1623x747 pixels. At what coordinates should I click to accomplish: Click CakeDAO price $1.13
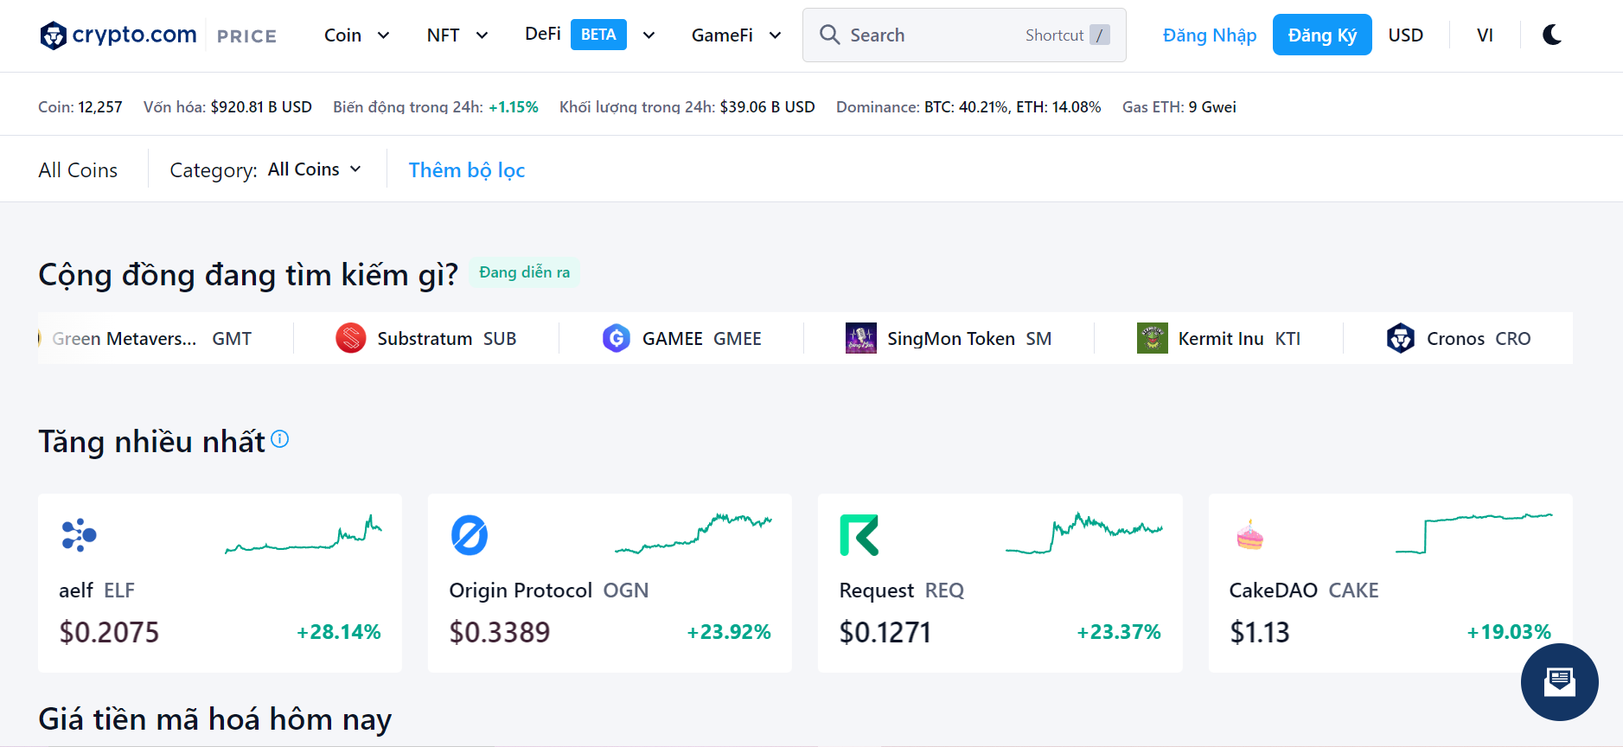[1260, 633]
